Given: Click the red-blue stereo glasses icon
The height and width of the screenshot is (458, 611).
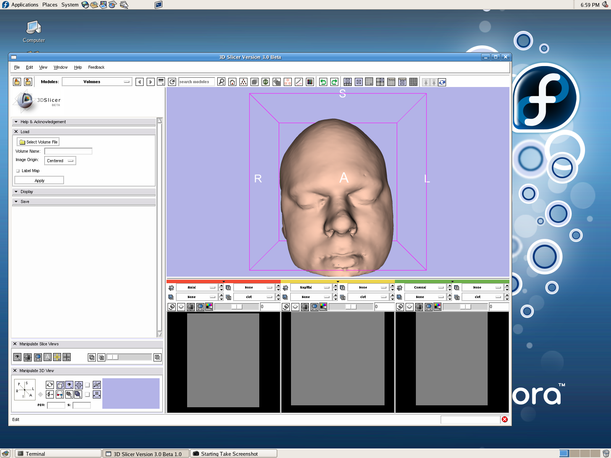Looking at the screenshot, I should (x=60, y=394).
